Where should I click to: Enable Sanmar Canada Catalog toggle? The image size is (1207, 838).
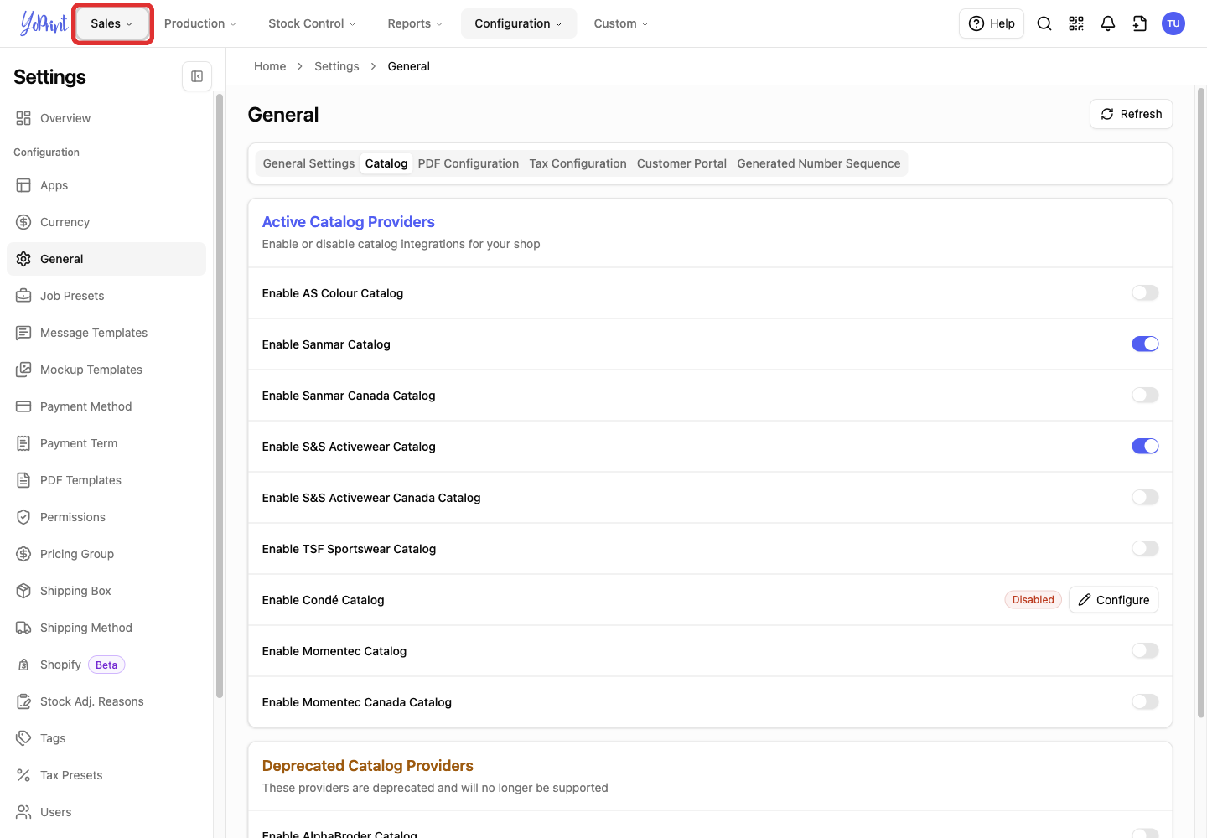tap(1145, 395)
